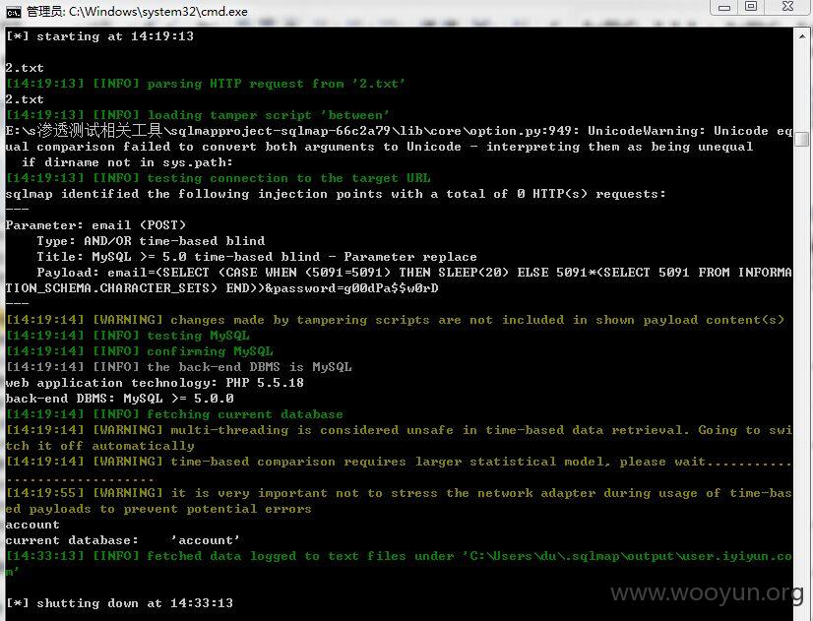Image resolution: width=813 pixels, height=621 pixels.
Task: Close the cmd.exe window
Action: pyautogui.click(x=787, y=7)
